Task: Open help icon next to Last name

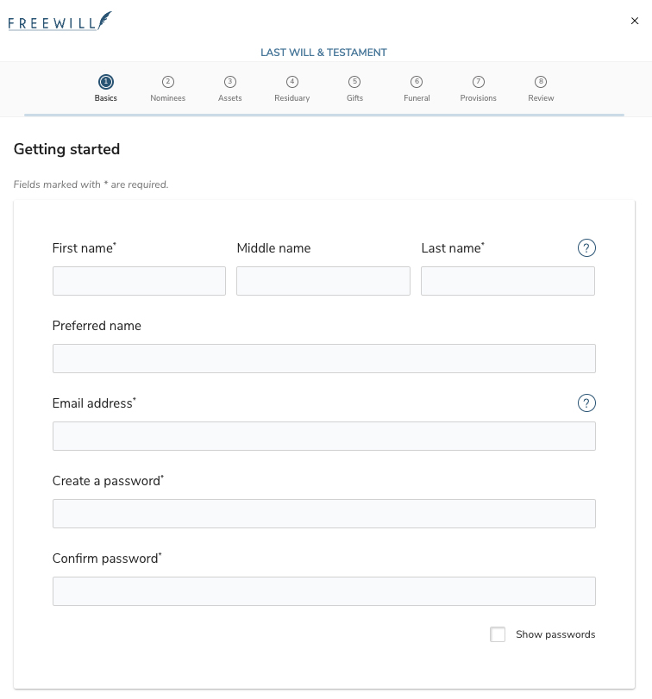Action: 586,248
